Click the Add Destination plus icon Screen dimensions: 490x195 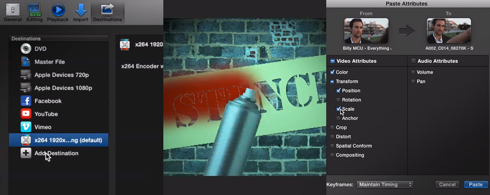pyautogui.click(x=26, y=153)
